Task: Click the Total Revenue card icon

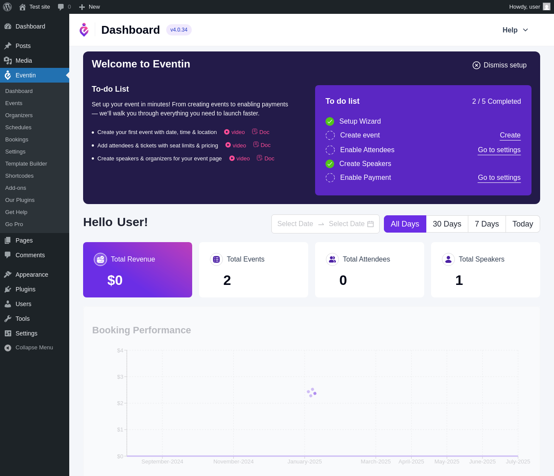Action: point(100,259)
